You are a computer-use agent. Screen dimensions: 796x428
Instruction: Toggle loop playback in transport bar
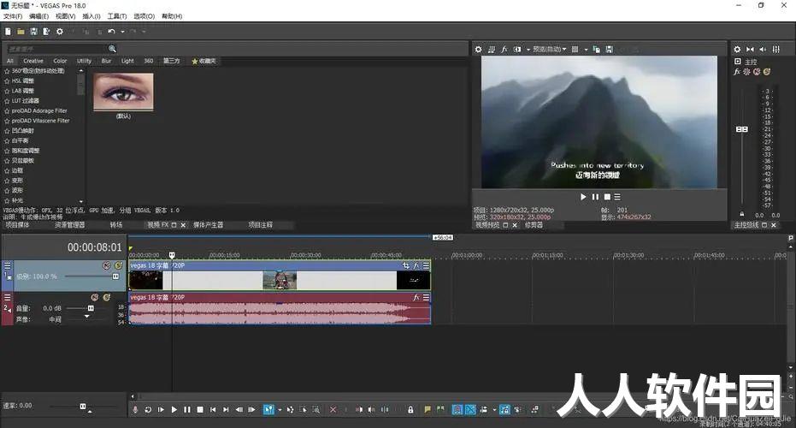pos(148,409)
